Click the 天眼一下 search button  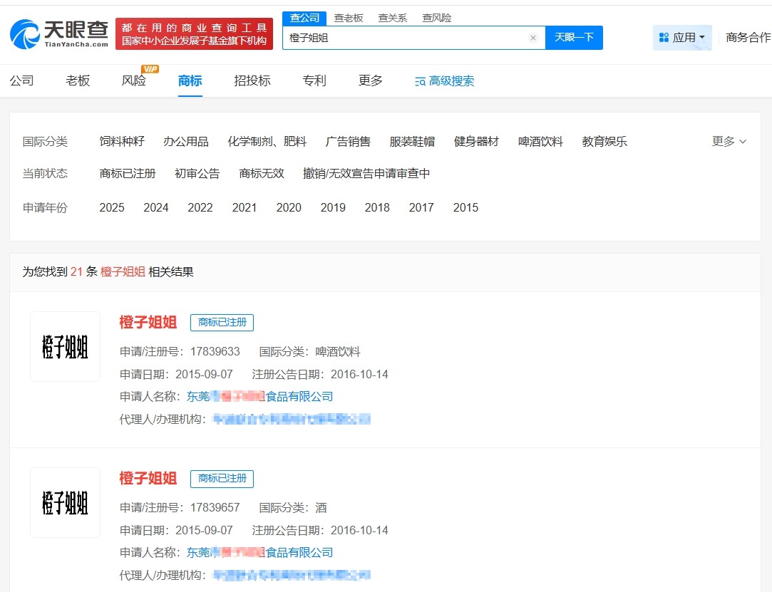click(x=575, y=38)
